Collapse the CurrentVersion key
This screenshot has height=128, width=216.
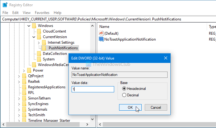(34, 37)
